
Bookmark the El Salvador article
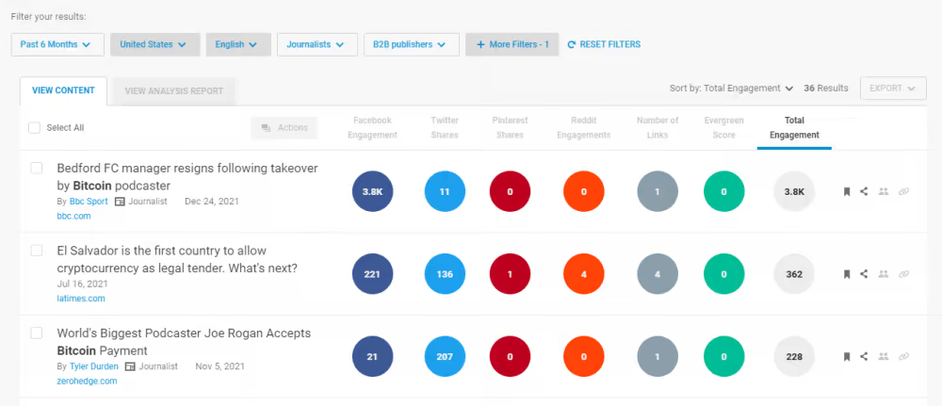point(847,274)
